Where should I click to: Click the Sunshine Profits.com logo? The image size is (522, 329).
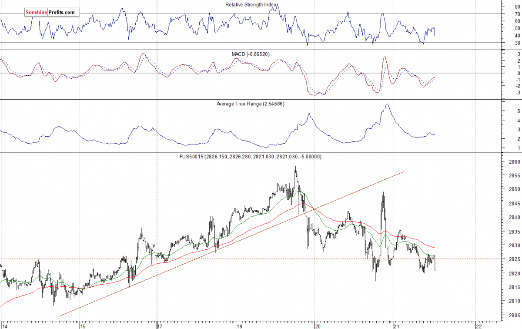52,12
